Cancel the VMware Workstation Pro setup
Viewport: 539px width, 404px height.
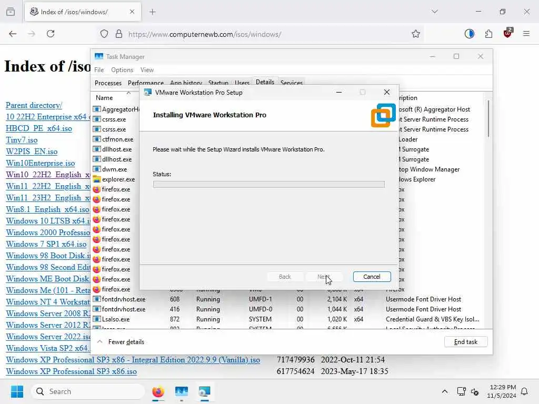(x=372, y=277)
